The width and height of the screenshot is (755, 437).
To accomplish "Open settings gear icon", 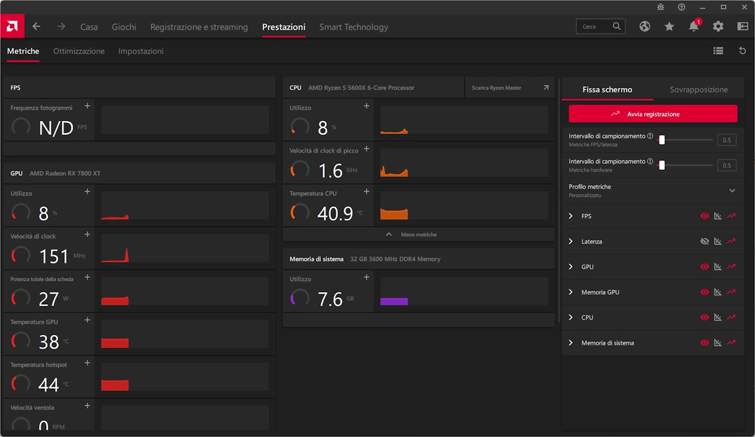I will [x=718, y=27].
